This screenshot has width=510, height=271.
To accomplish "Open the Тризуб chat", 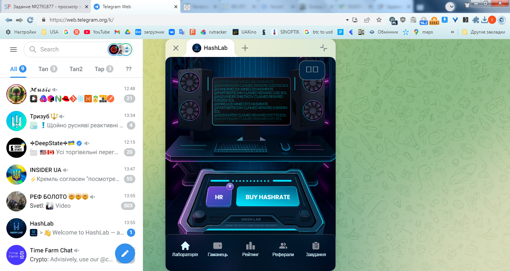I will [71, 121].
